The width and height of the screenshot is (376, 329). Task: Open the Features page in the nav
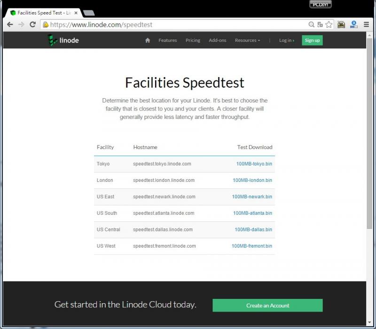168,40
